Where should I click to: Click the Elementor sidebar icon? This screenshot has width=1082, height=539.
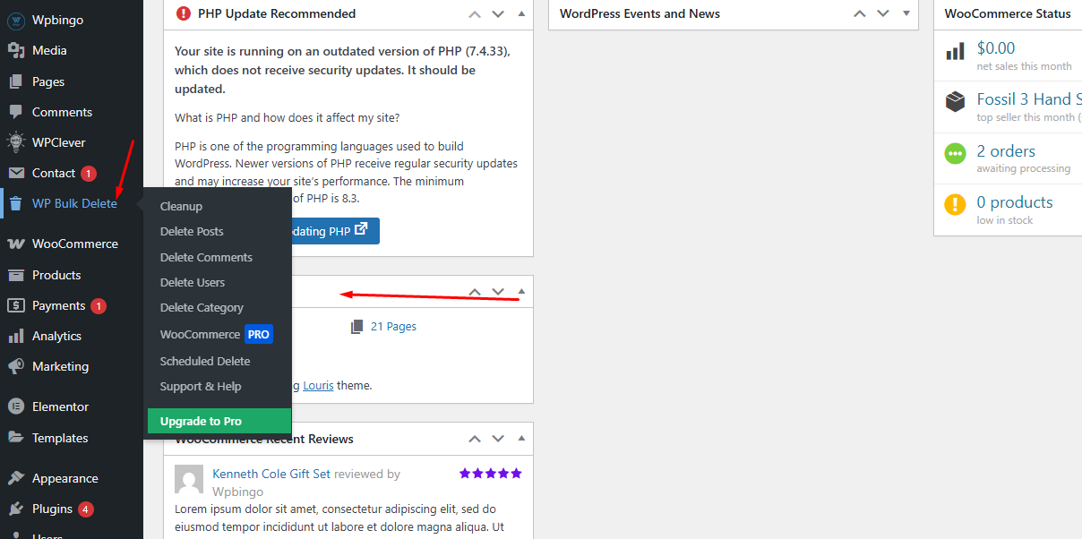[x=15, y=406]
